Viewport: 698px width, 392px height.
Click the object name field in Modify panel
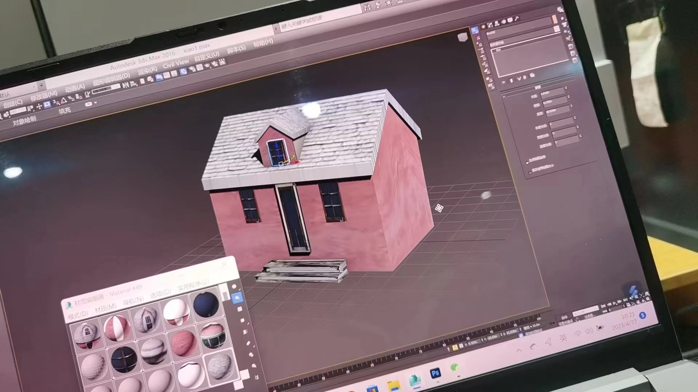click(519, 28)
